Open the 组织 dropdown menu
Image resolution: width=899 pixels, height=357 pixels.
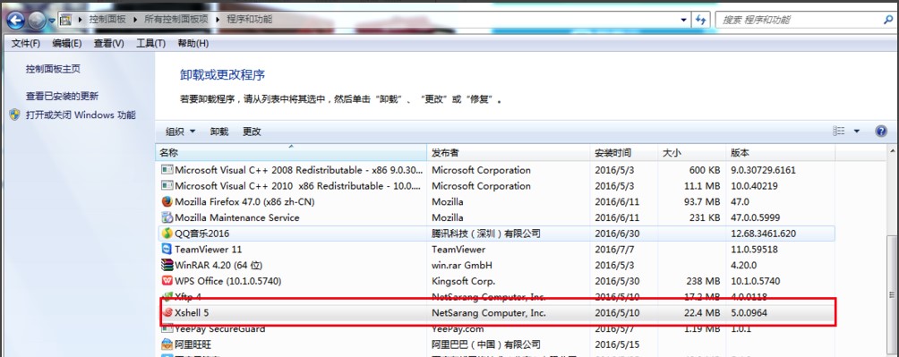point(181,132)
